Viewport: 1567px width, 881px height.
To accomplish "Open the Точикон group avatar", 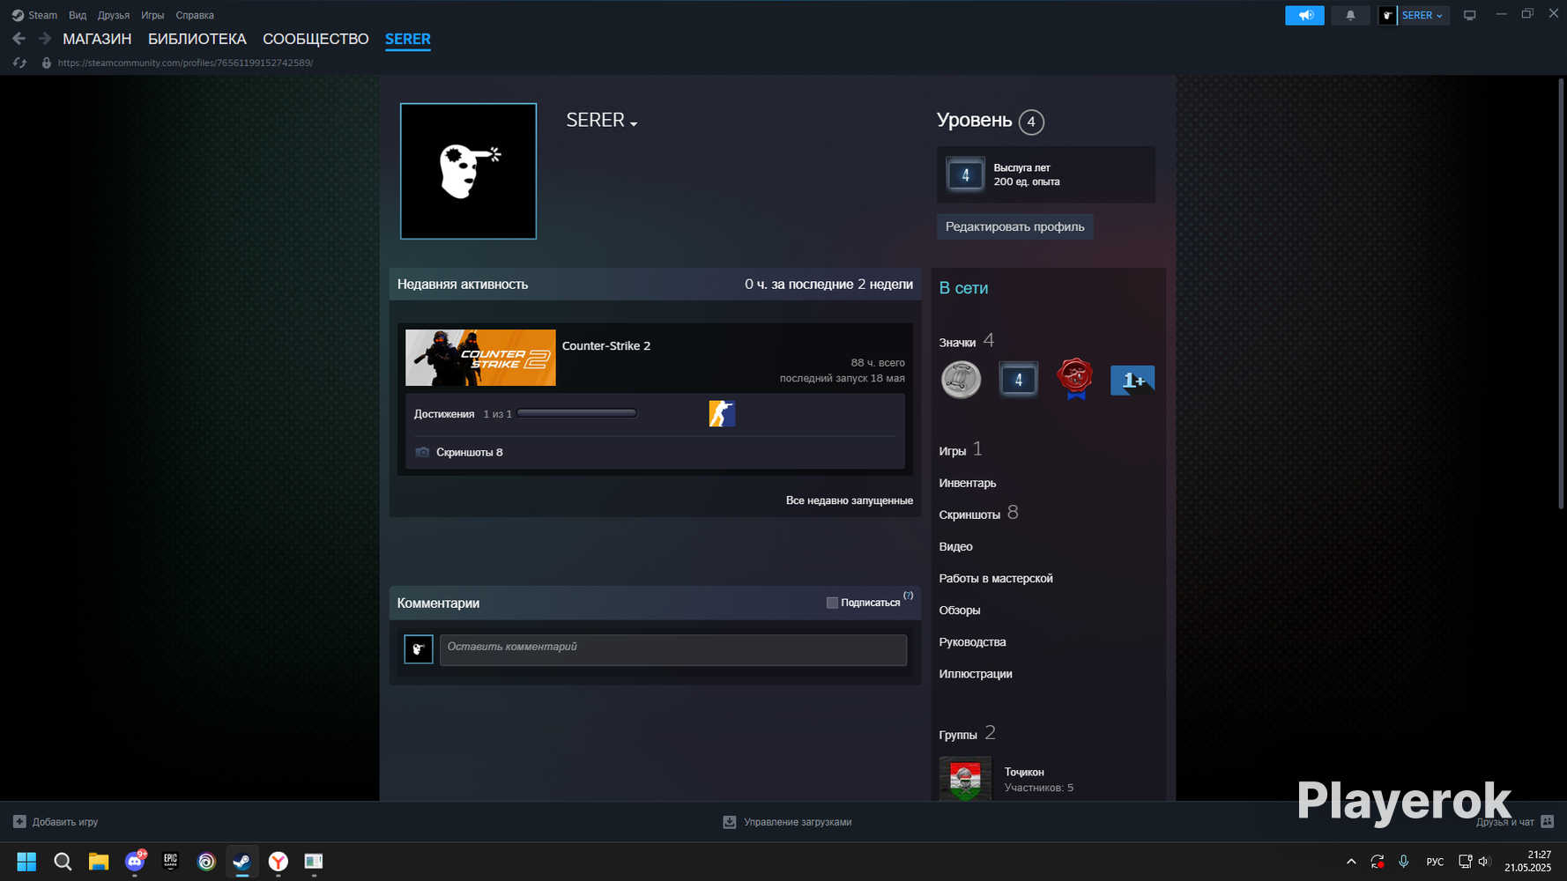I will click(x=965, y=779).
